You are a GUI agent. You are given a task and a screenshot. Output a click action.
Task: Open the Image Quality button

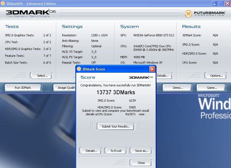tap(64, 88)
